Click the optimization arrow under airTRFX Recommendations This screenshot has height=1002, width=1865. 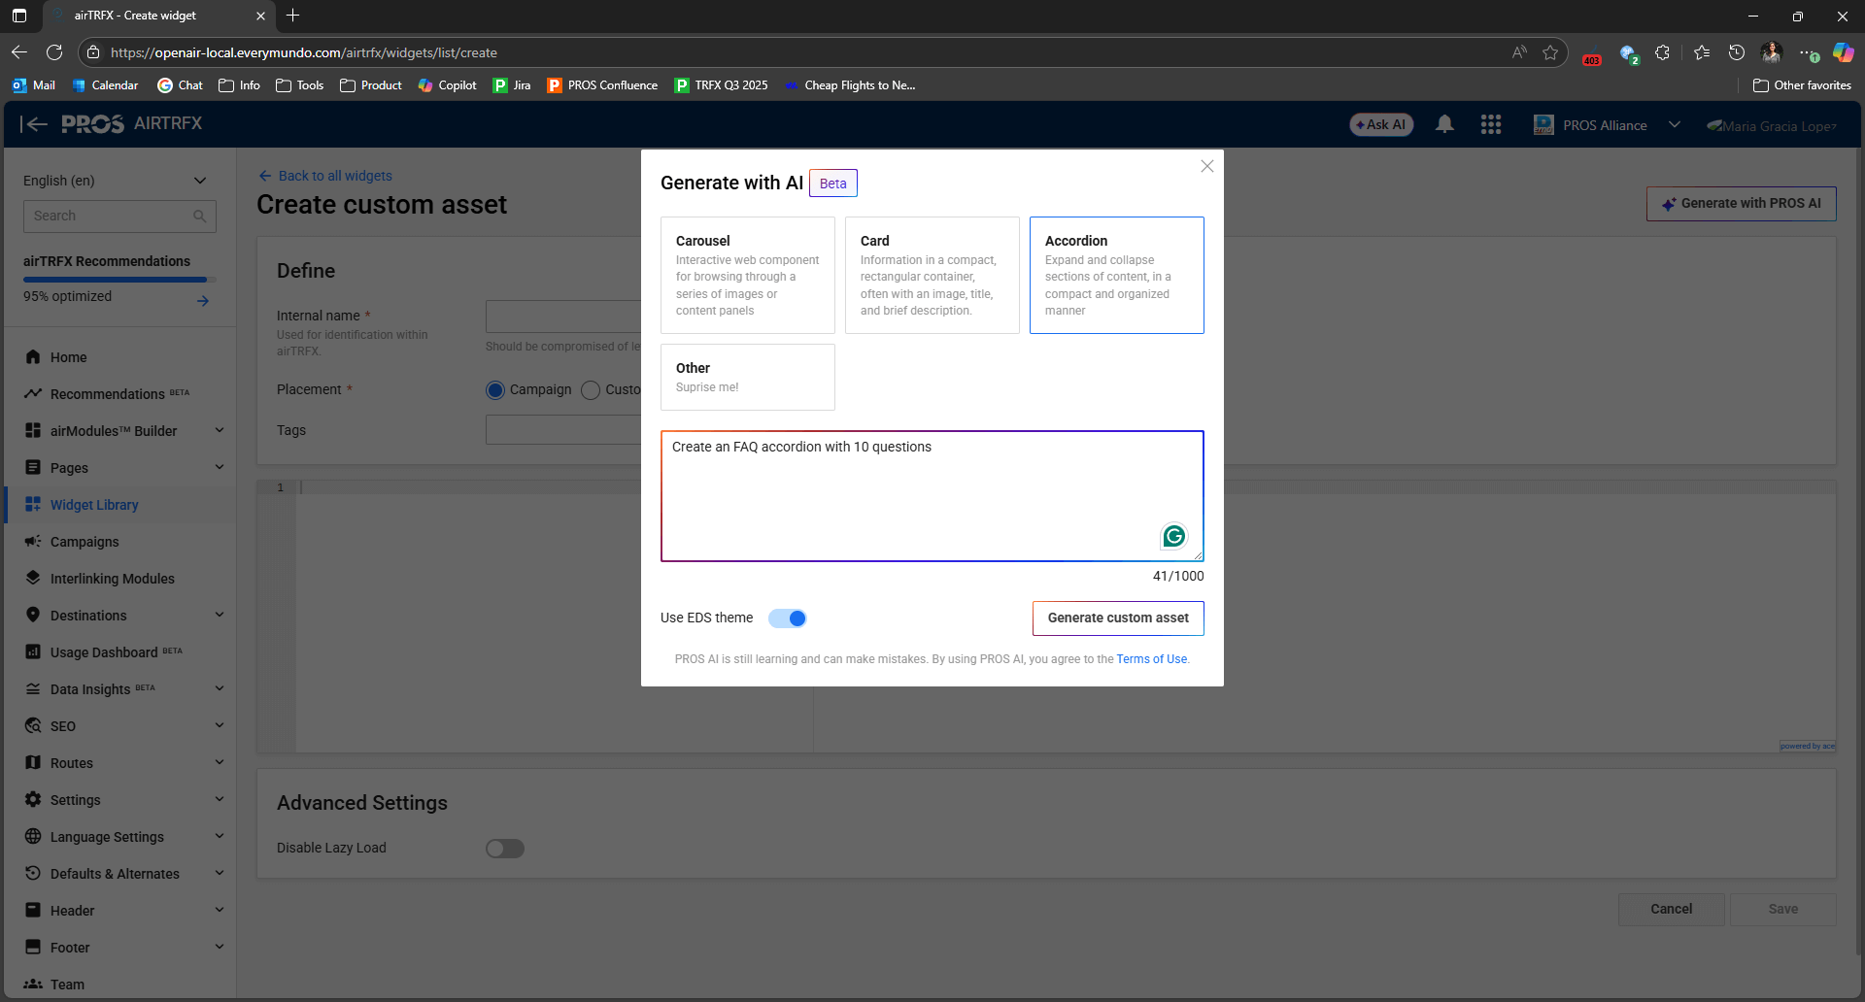tap(202, 301)
